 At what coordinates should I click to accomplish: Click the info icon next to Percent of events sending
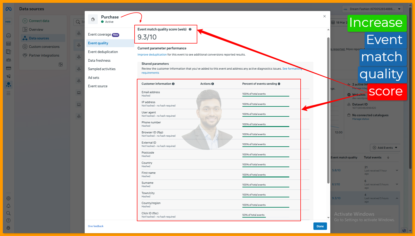(x=279, y=84)
